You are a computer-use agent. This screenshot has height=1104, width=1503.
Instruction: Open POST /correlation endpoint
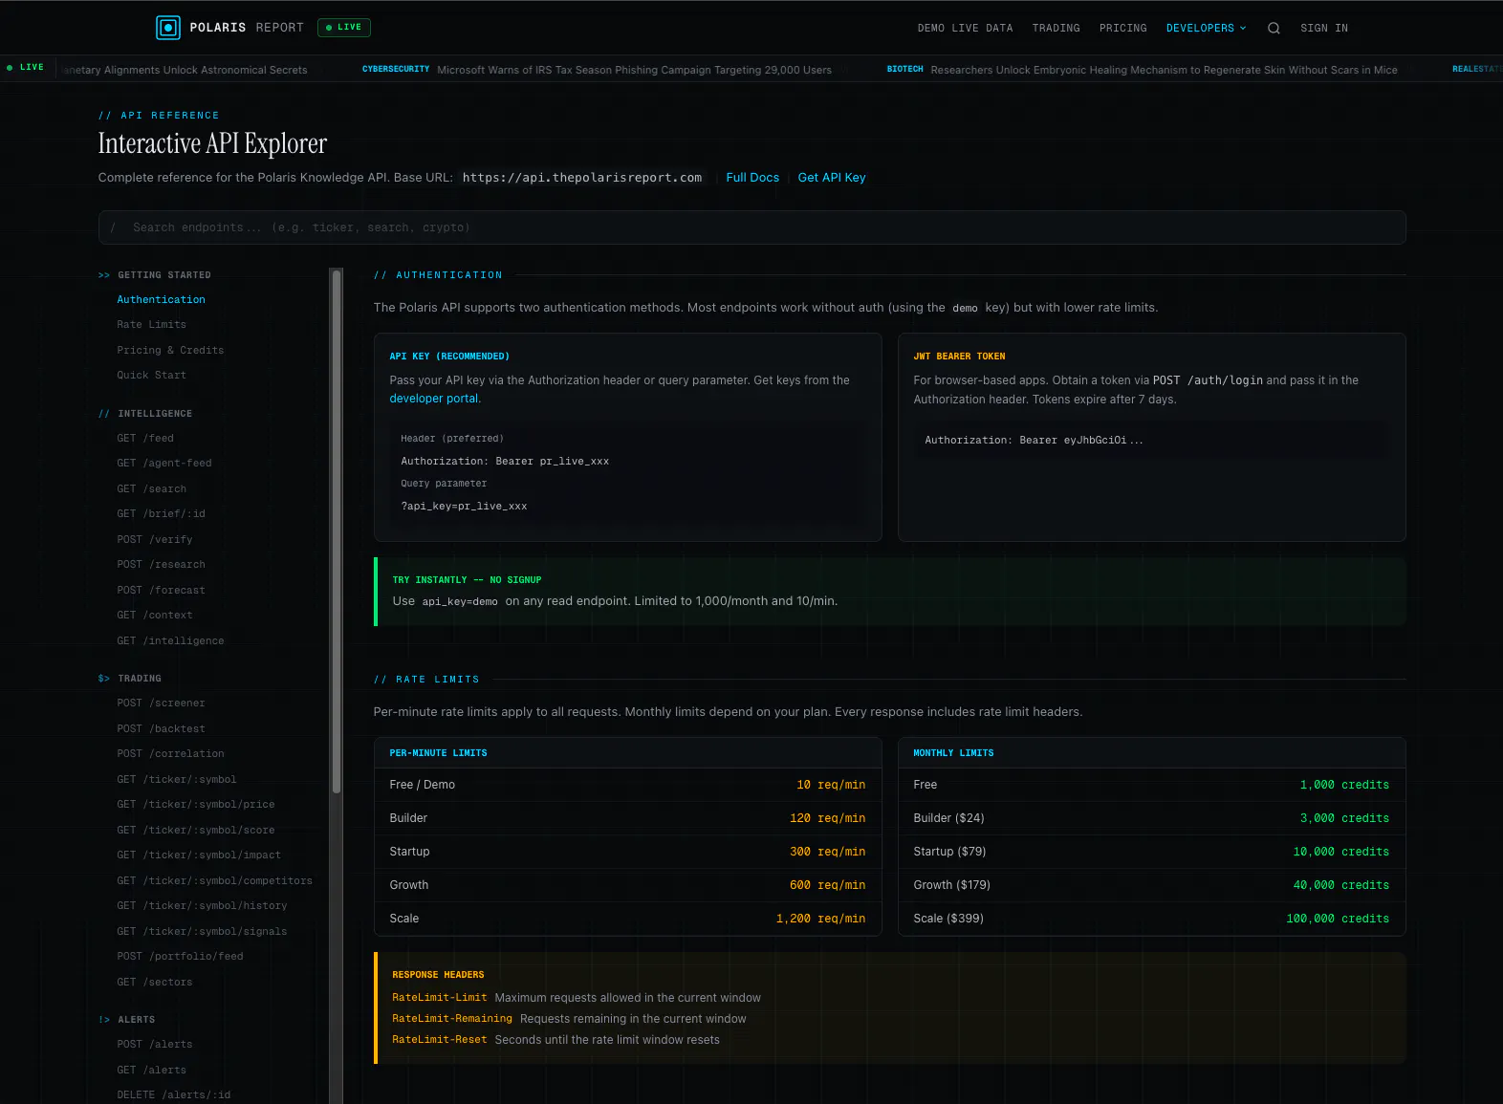[x=170, y=754]
